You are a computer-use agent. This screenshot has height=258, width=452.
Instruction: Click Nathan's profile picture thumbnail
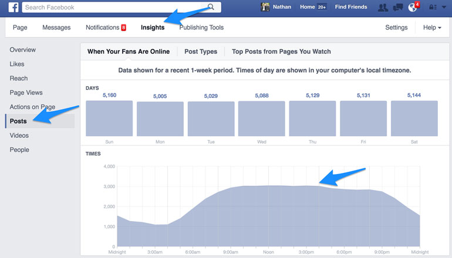click(265, 7)
